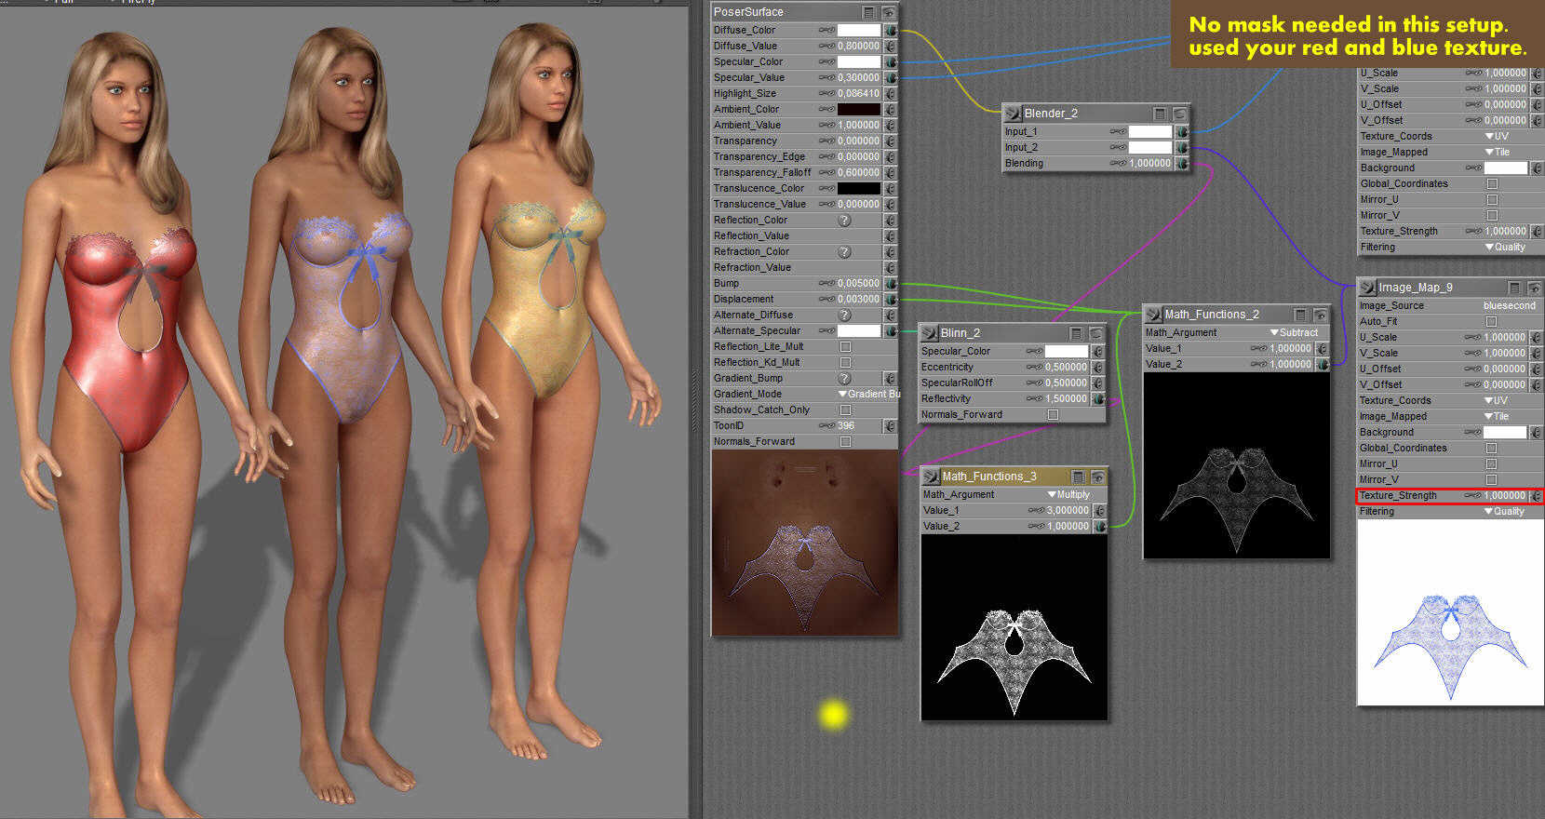Viewport: 1545px width, 819px height.
Task: Click the Blinn_2 node output plug icon
Action: point(929,333)
